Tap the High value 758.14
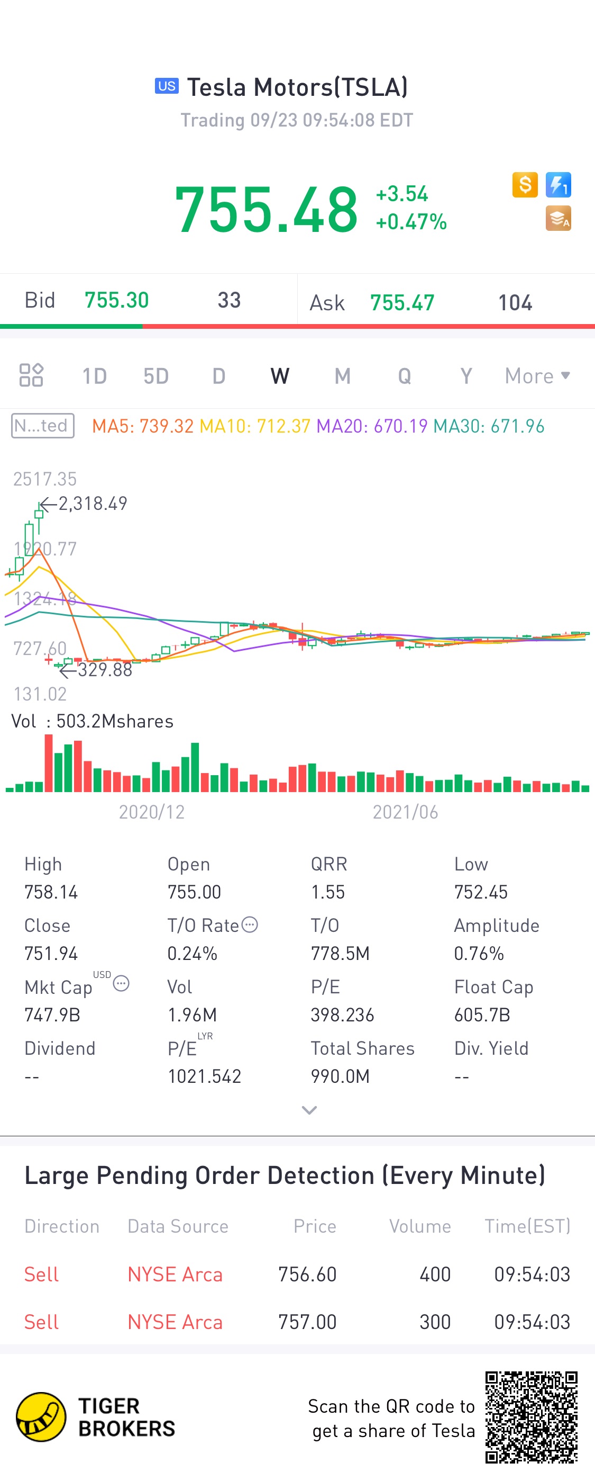 (51, 892)
